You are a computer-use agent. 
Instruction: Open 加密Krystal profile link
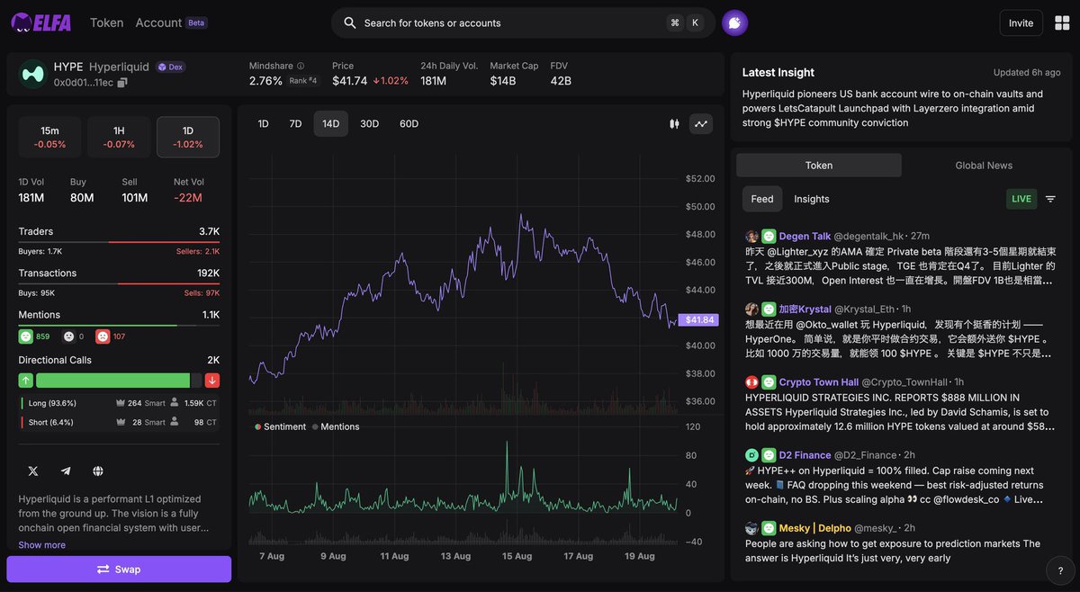805,309
